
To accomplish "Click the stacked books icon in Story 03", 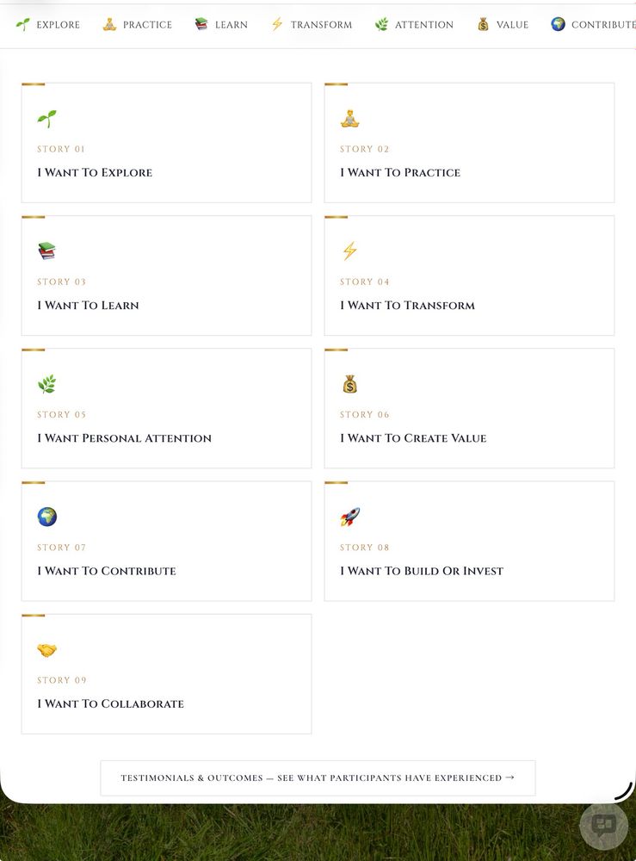I will coord(46,251).
